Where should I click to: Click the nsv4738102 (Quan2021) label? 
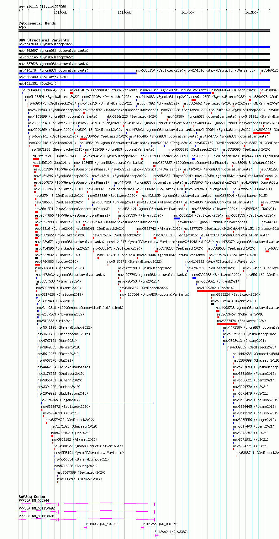pyautogui.click(x=71, y=433)
